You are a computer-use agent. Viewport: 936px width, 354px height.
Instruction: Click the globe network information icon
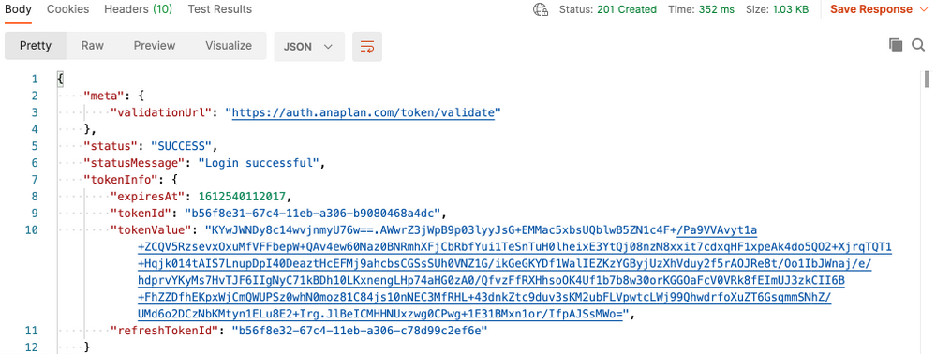coord(541,9)
